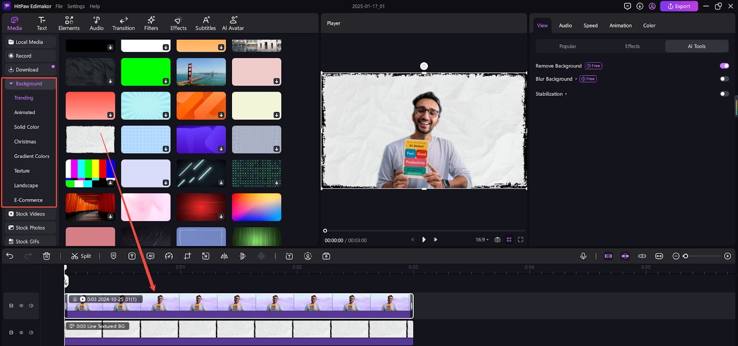Click the crop icon in player
The image size is (738, 346).
coord(509,240)
